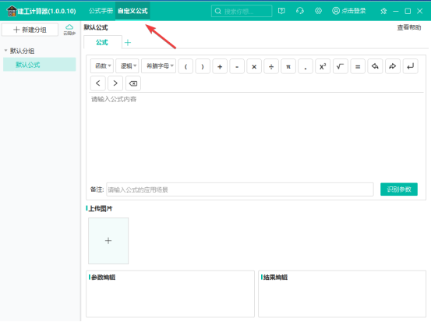
Task: Click the backspace delete icon
Action: click(133, 83)
